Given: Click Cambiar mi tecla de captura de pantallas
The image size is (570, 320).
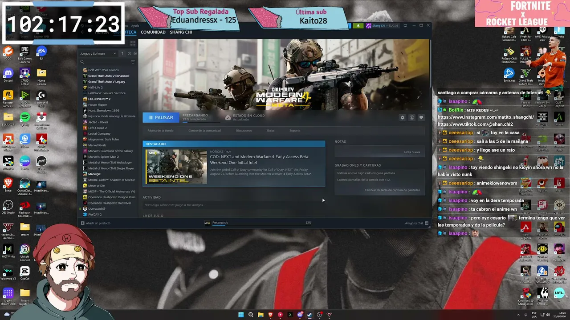Looking at the screenshot, I should 392,190.
